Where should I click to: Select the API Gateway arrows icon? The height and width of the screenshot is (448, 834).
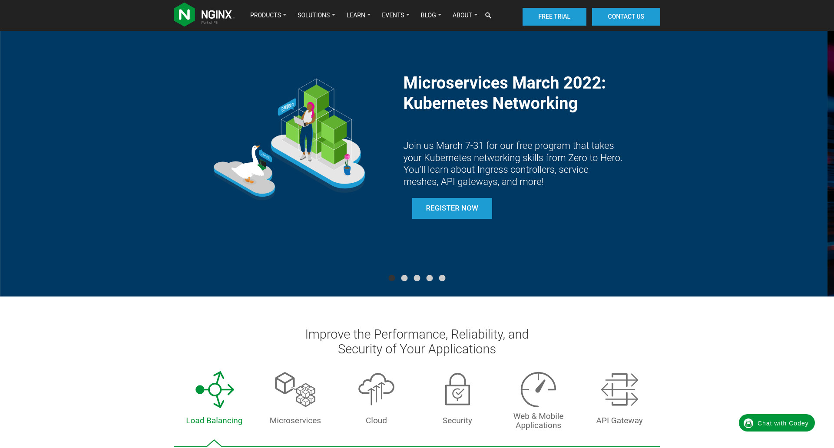[619, 389]
